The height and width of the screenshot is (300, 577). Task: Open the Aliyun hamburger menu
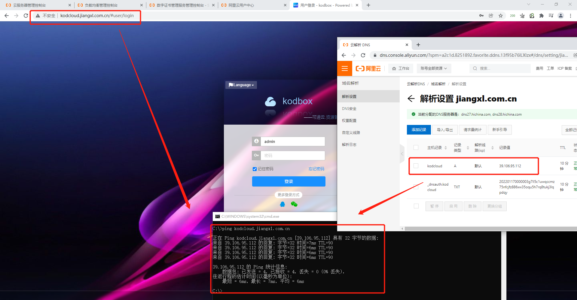click(345, 68)
